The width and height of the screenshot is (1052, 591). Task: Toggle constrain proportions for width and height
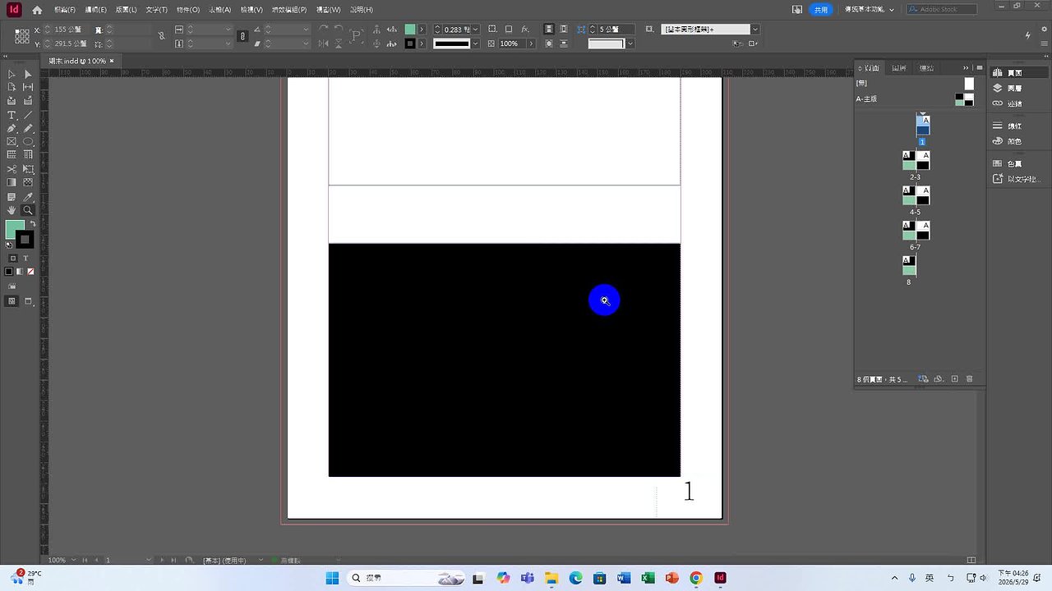click(162, 36)
